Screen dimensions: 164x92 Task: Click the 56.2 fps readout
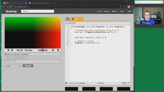pyautogui.click(x=28, y=50)
